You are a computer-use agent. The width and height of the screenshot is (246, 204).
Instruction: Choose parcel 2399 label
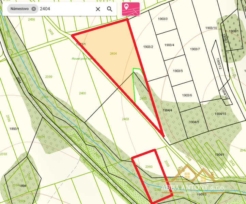[x=49, y=77]
